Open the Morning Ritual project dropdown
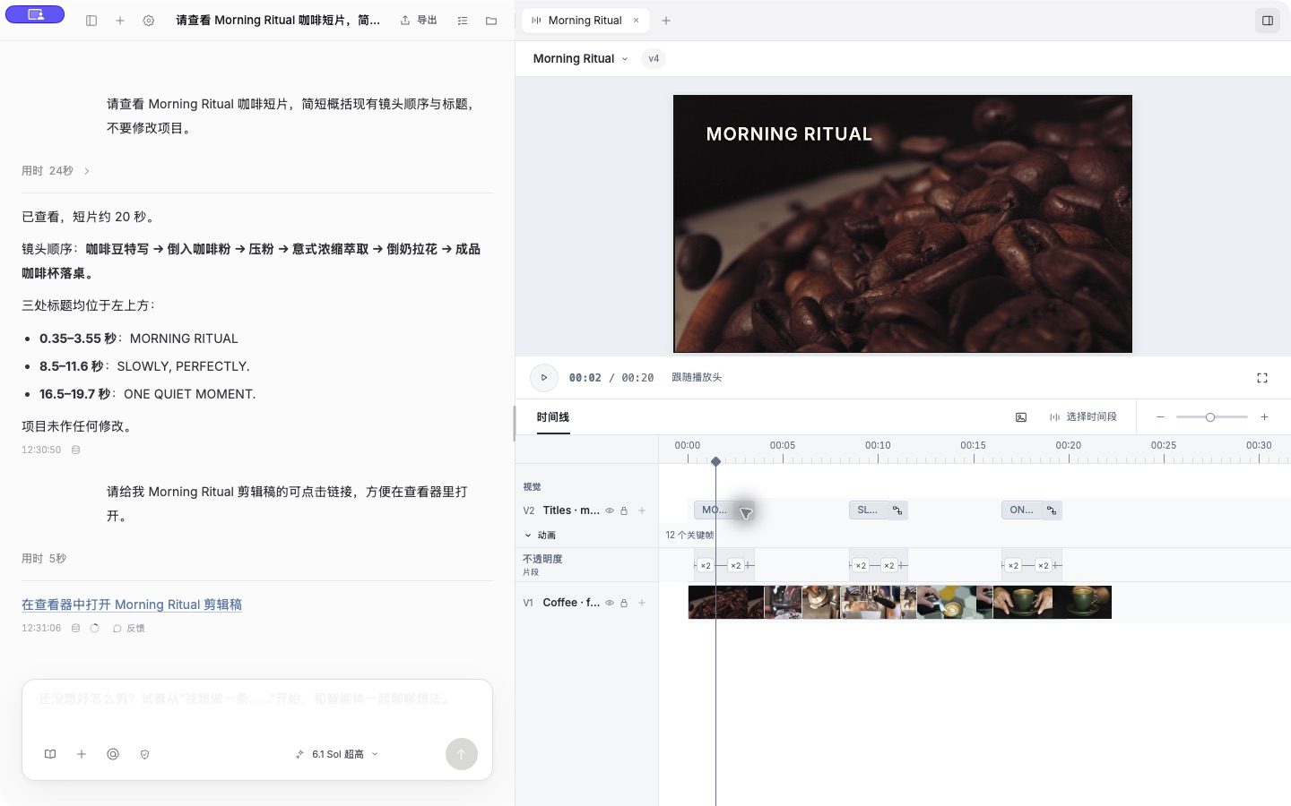1291x806 pixels. tap(580, 59)
